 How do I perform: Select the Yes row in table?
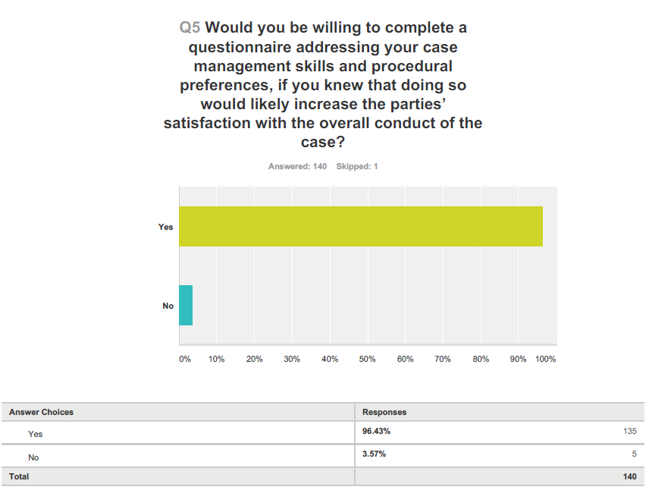[x=323, y=433]
